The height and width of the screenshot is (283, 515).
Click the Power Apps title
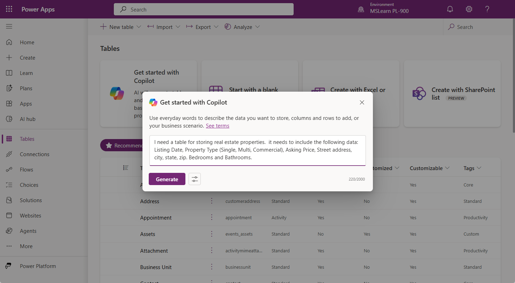pyautogui.click(x=38, y=9)
